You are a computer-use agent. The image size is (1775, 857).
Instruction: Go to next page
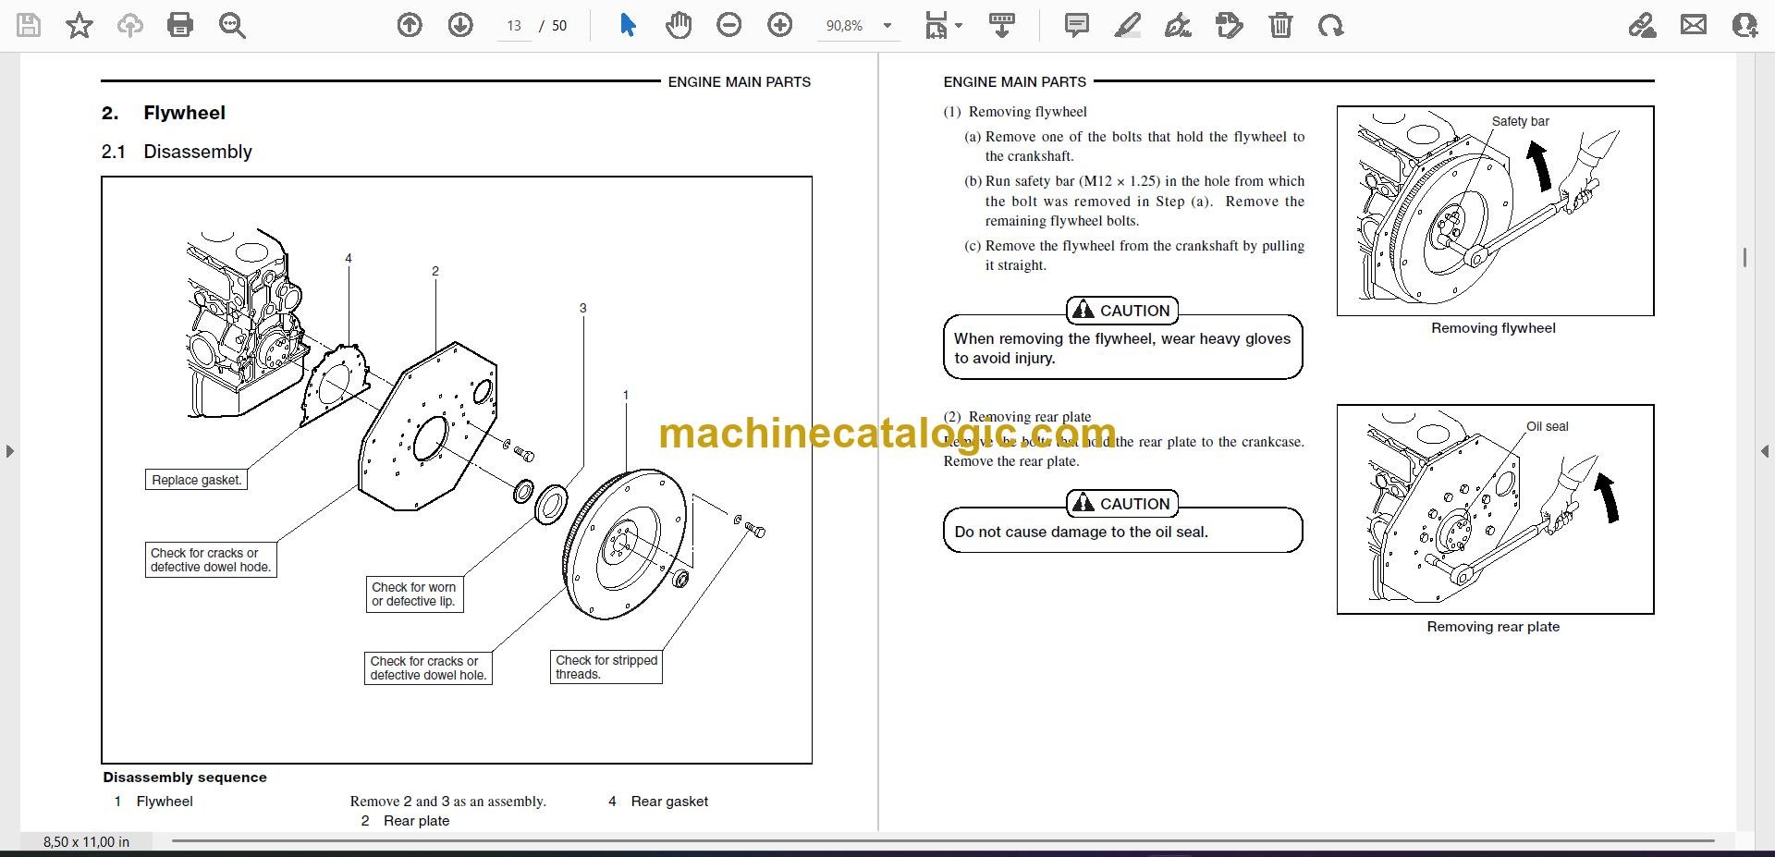[460, 25]
